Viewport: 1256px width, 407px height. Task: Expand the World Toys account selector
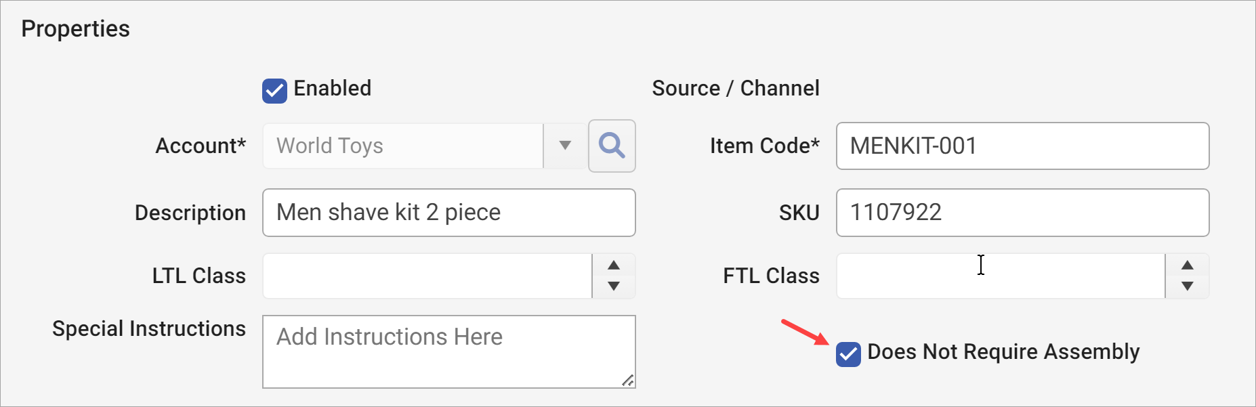pos(564,146)
